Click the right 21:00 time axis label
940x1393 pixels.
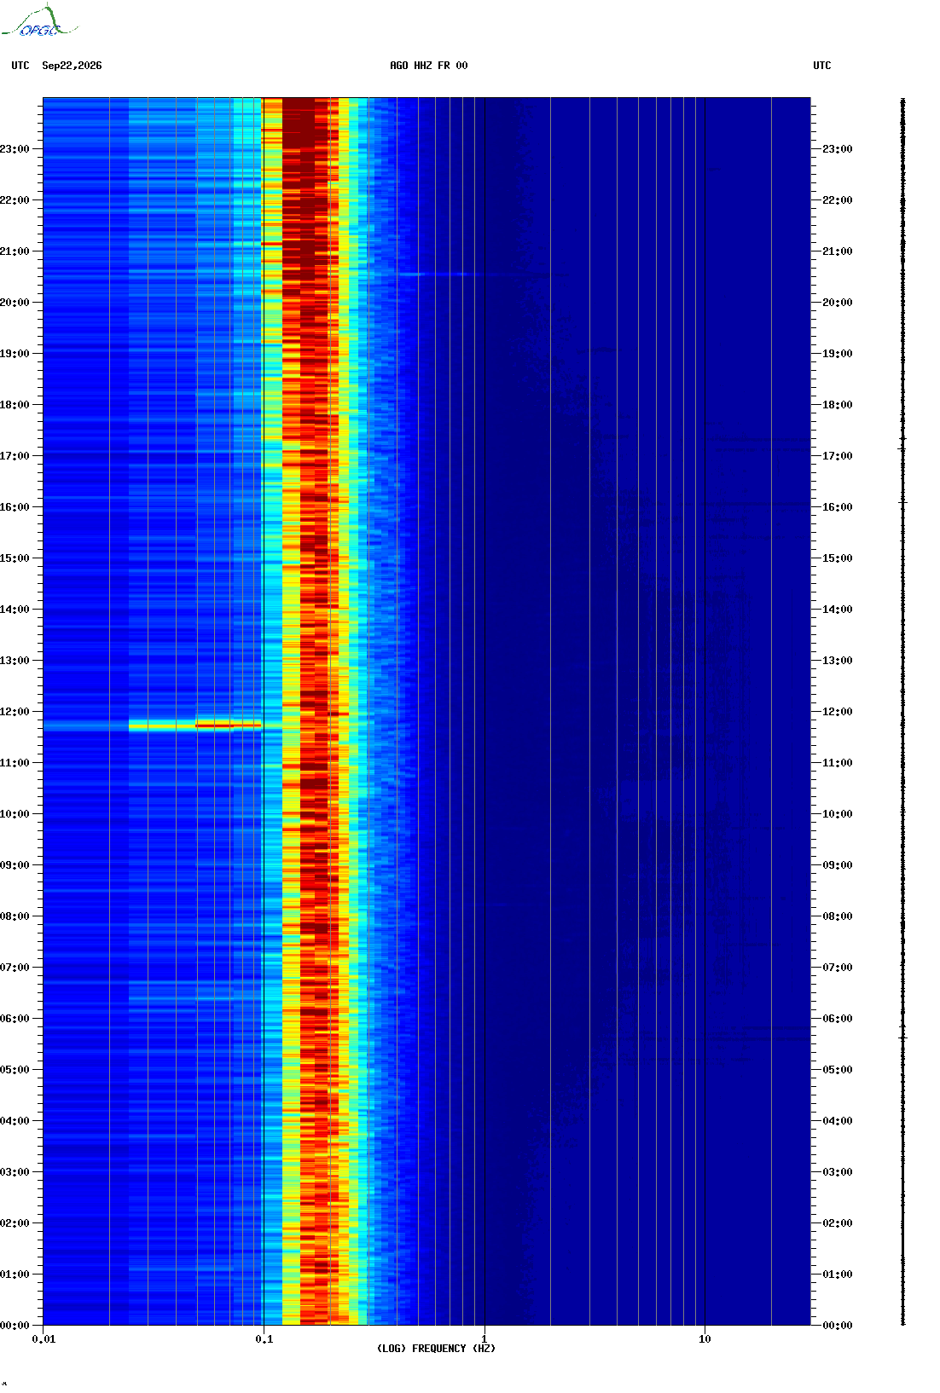837,251
